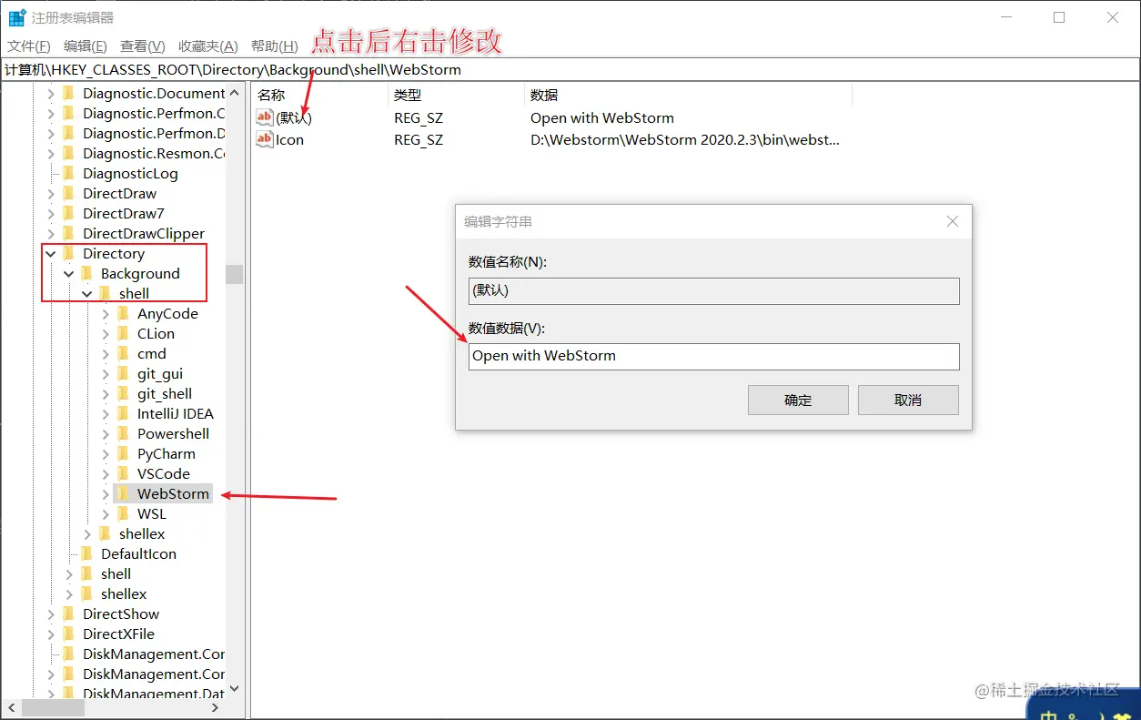Click the tree's vertical scrollbar thumb
This screenshot has height=720, width=1141.
(235, 274)
